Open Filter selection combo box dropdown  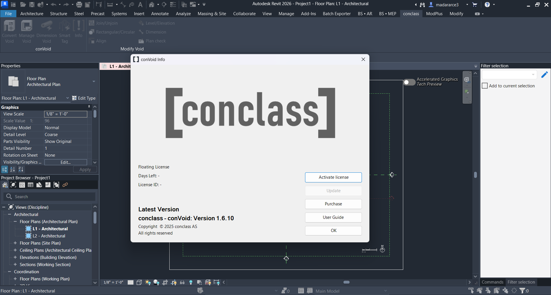pos(533,75)
